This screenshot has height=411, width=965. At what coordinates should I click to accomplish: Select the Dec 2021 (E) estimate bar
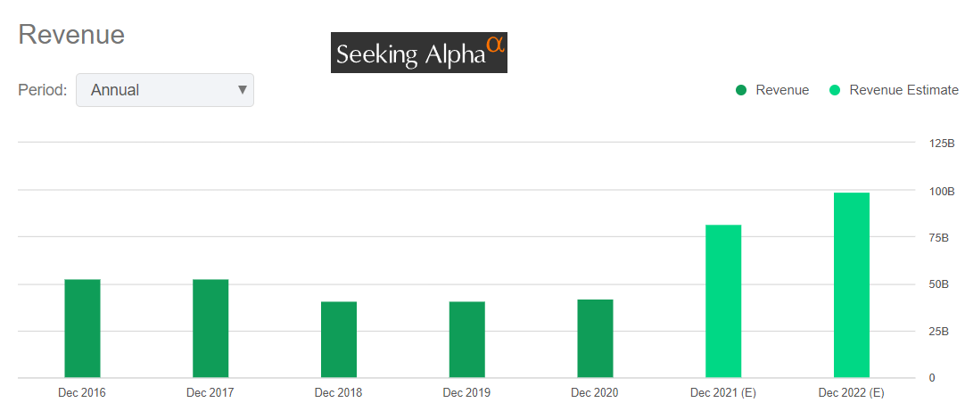coord(723,301)
